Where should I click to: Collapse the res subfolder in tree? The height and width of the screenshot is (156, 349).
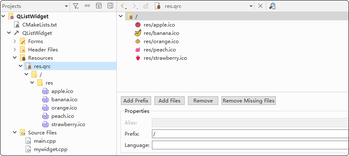point(32,83)
